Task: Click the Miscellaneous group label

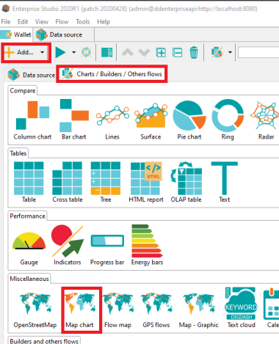Action: point(29,279)
